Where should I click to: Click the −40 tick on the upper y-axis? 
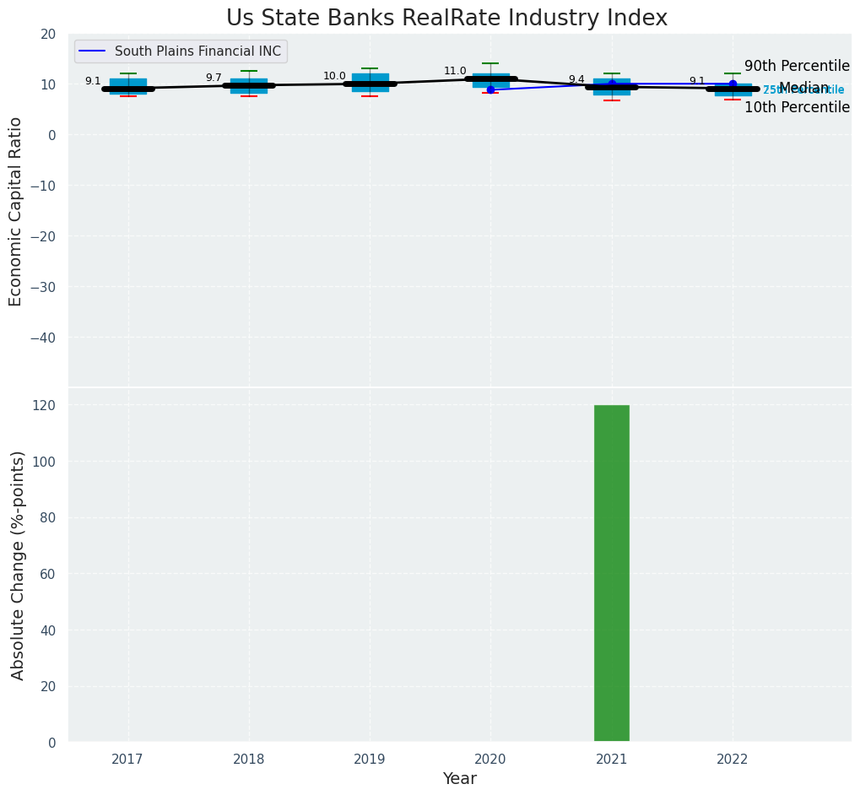(41, 338)
